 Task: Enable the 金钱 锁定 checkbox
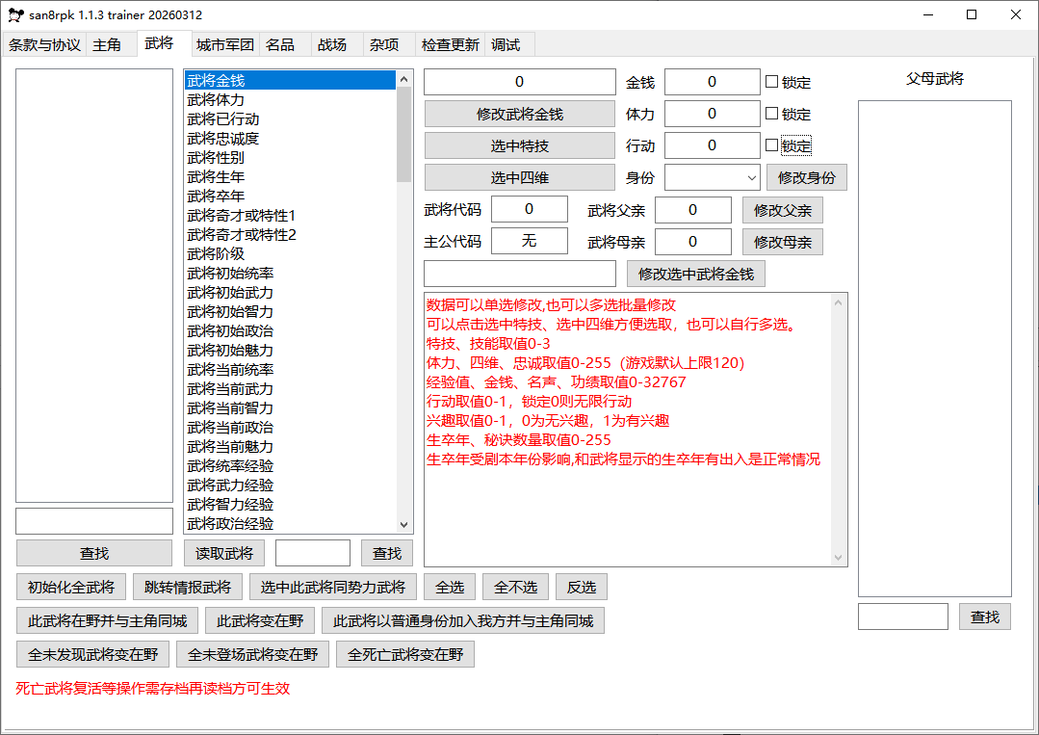pyautogui.click(x=771, y=82)
